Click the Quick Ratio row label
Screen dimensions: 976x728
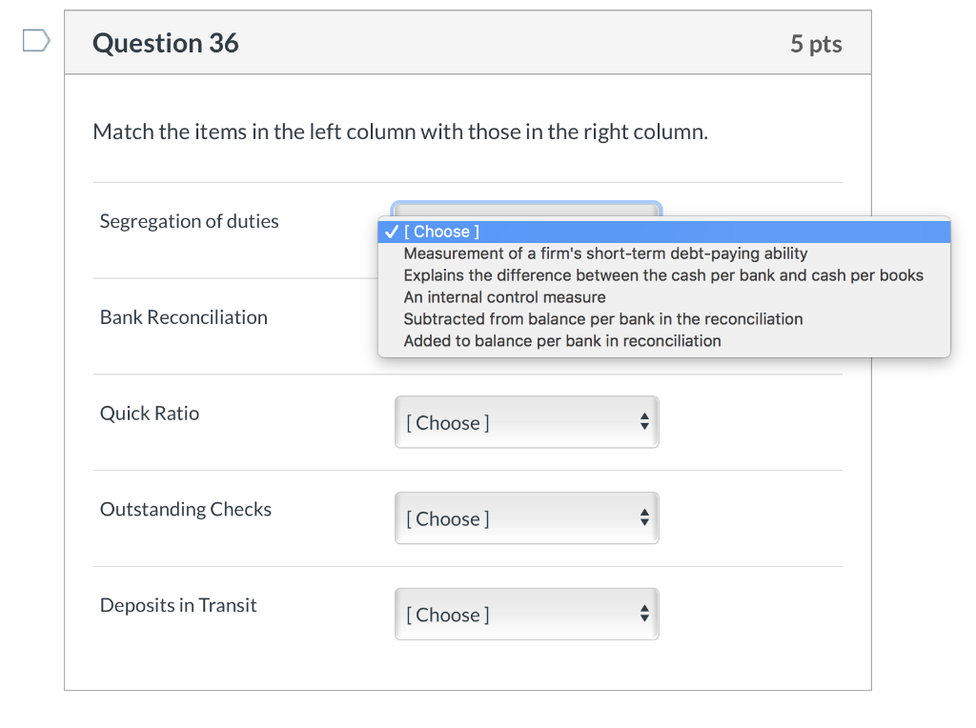point(150,414)
